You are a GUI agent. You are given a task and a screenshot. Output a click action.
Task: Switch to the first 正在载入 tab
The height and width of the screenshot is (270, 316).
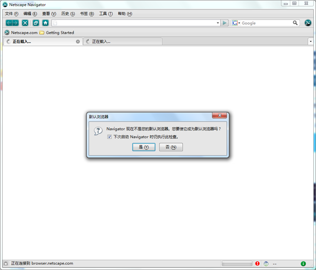tap(43, 42)
